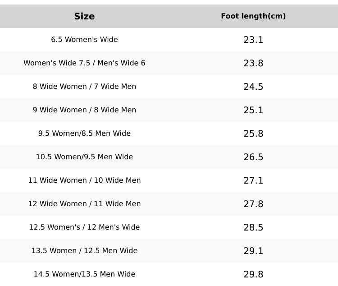This screenshot has height=286, width=338.
Task: Click the 25.1 foot length value
Action: [253, 110]
